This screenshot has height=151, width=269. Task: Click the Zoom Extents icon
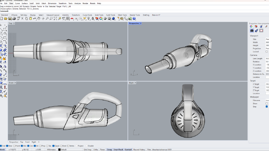point(55,19)
